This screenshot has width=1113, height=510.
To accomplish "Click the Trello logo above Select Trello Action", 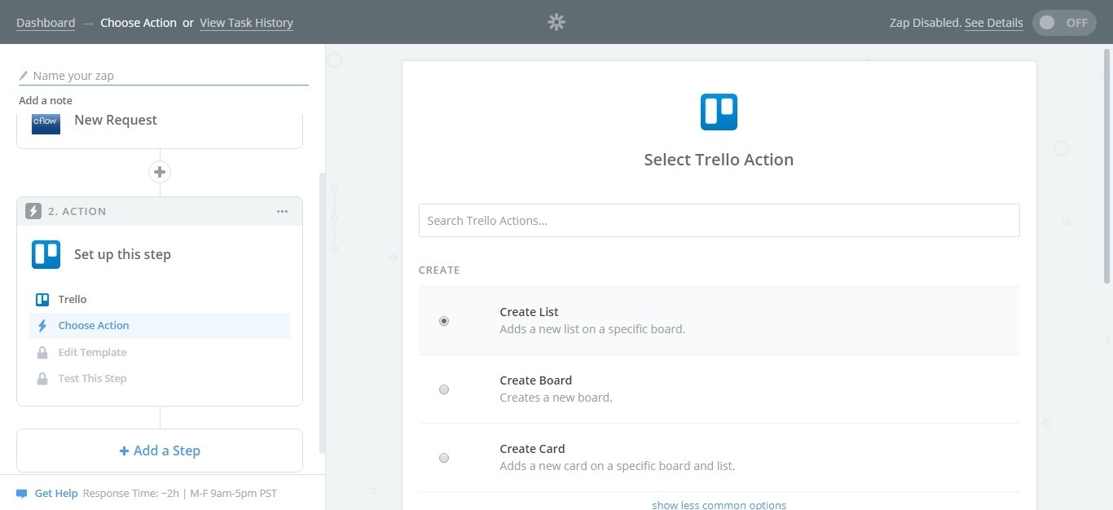I will (x=719, y=112).
